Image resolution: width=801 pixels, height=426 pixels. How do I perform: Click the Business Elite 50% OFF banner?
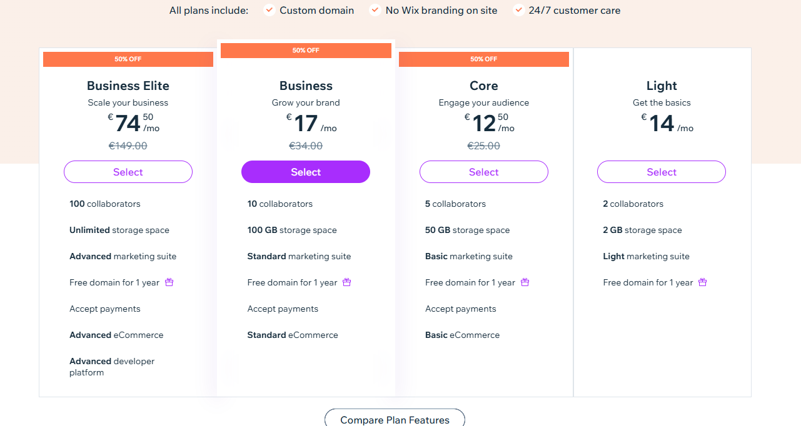(x=128, y=59)
